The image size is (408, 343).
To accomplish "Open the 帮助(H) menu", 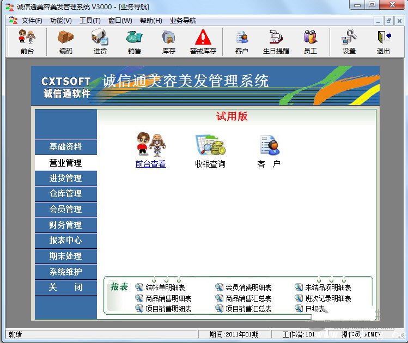I will pyautogui.click(x=151, y=21).
